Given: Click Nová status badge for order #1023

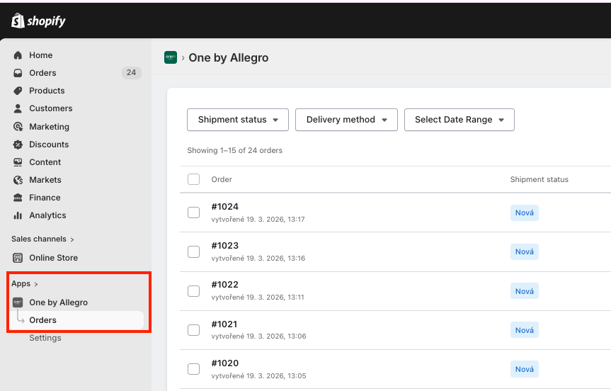Looking at the screenshot, I should pyautogui.click(x=525, y=252).
